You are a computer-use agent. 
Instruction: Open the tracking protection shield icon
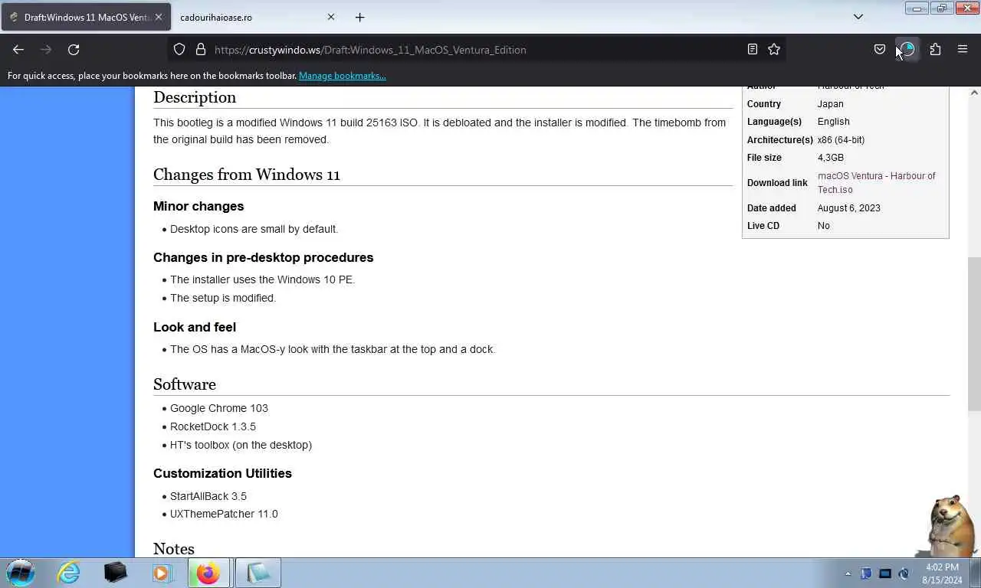(x=179, y=50)
